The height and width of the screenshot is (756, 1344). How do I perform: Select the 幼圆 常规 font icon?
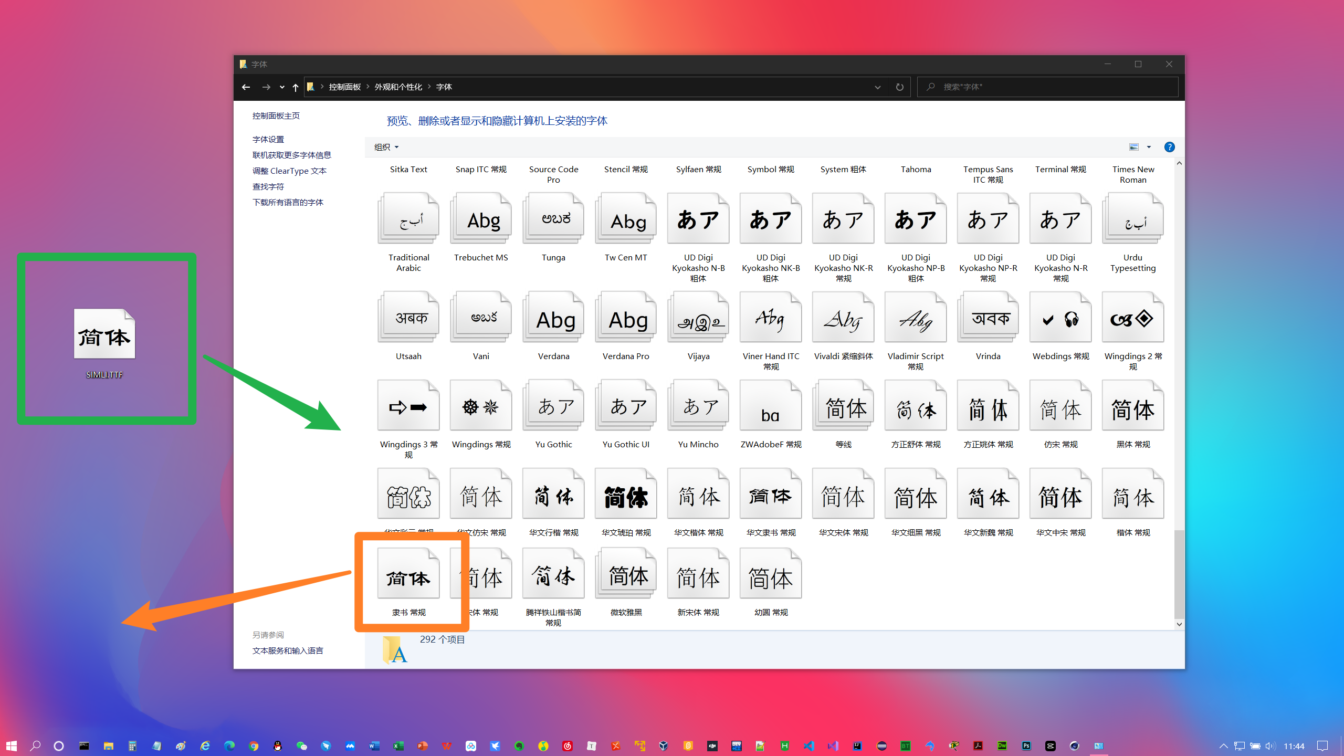click(x=771, y=574)
